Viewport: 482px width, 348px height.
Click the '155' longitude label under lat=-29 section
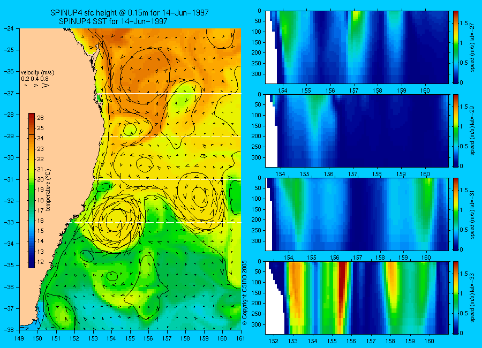click(305, 174)
